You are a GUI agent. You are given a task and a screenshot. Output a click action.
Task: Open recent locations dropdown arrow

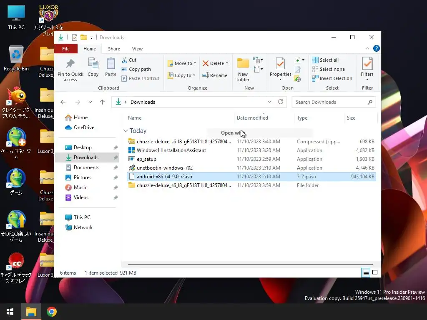[90, 102]
